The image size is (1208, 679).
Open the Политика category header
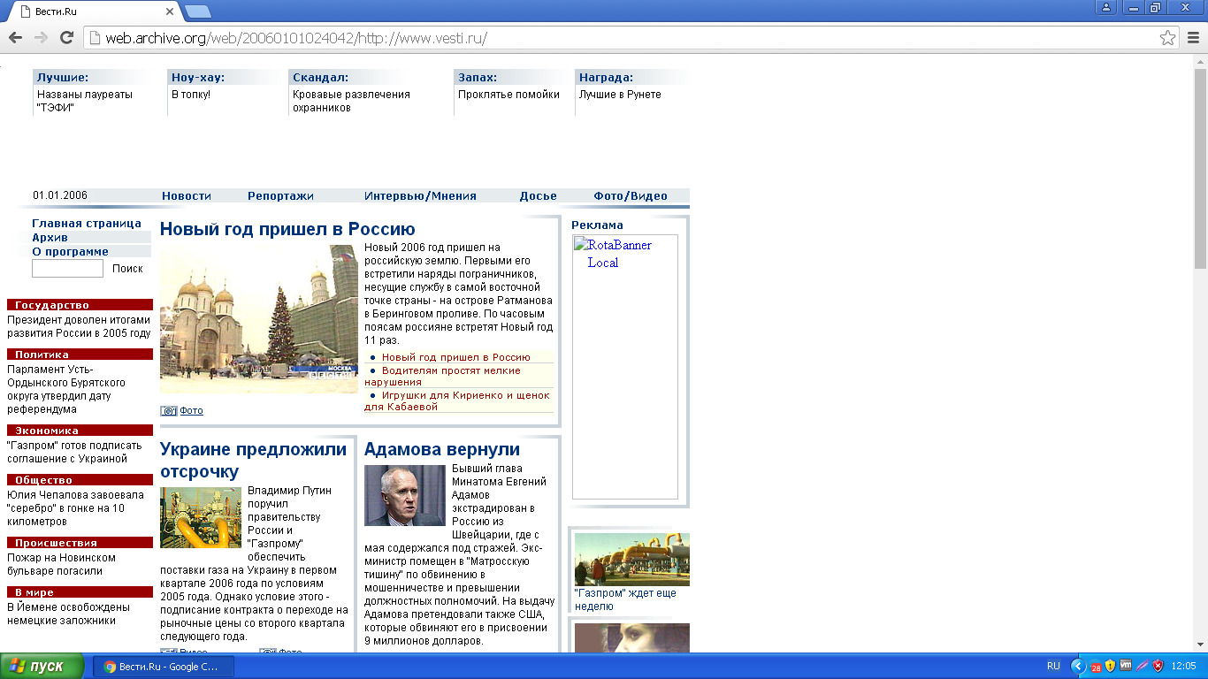tap(80, 355)
